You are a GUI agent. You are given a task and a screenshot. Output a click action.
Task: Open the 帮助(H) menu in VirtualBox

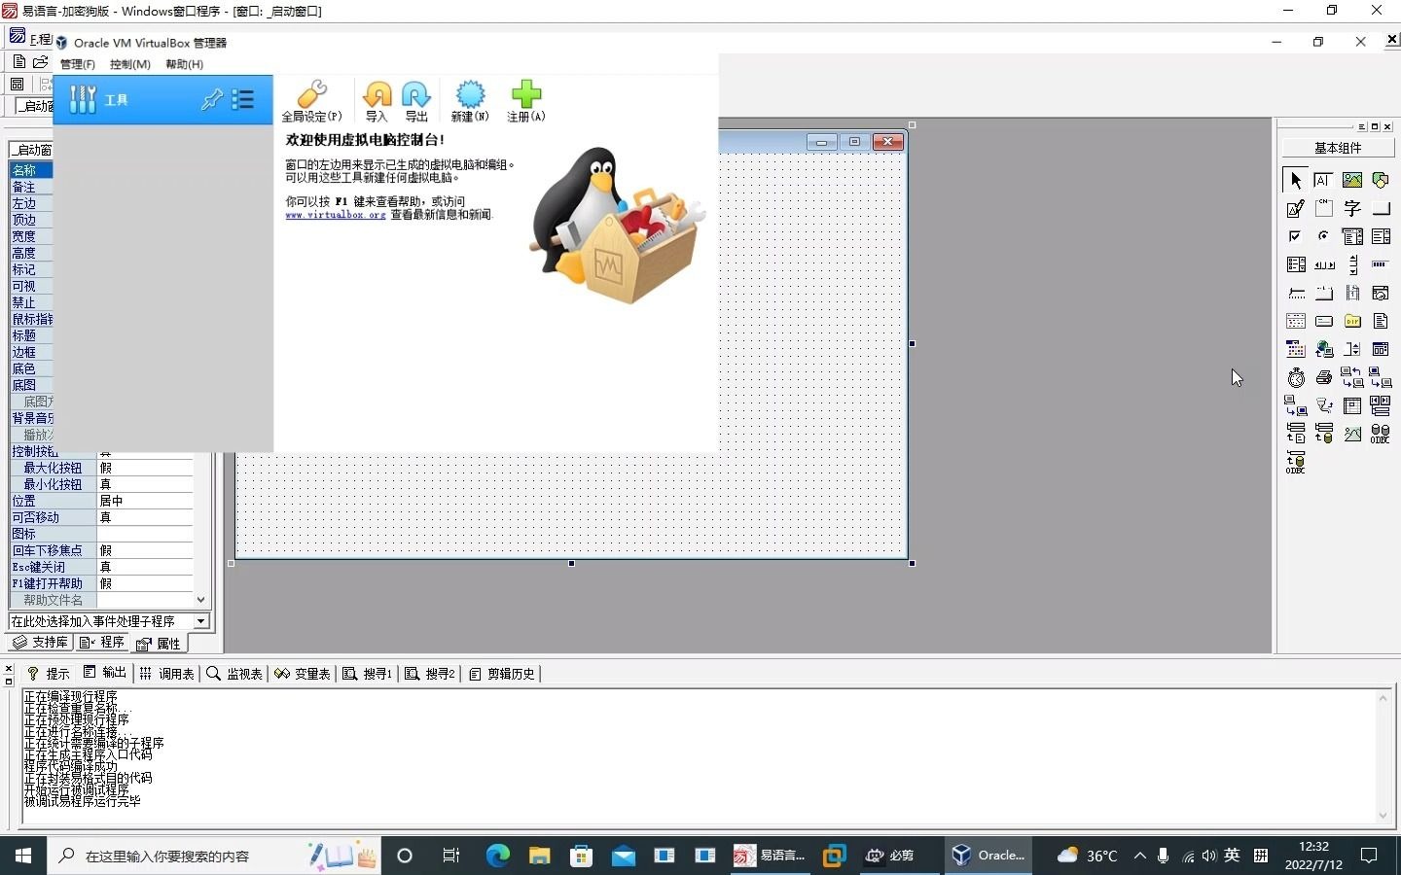(x=184, y=64)
